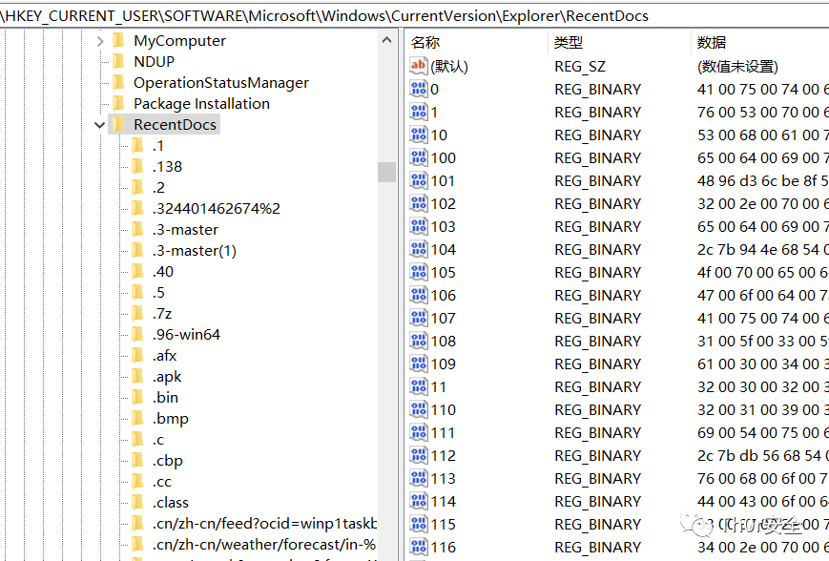Click folder icon of .cbp subkey

point(137,461)
